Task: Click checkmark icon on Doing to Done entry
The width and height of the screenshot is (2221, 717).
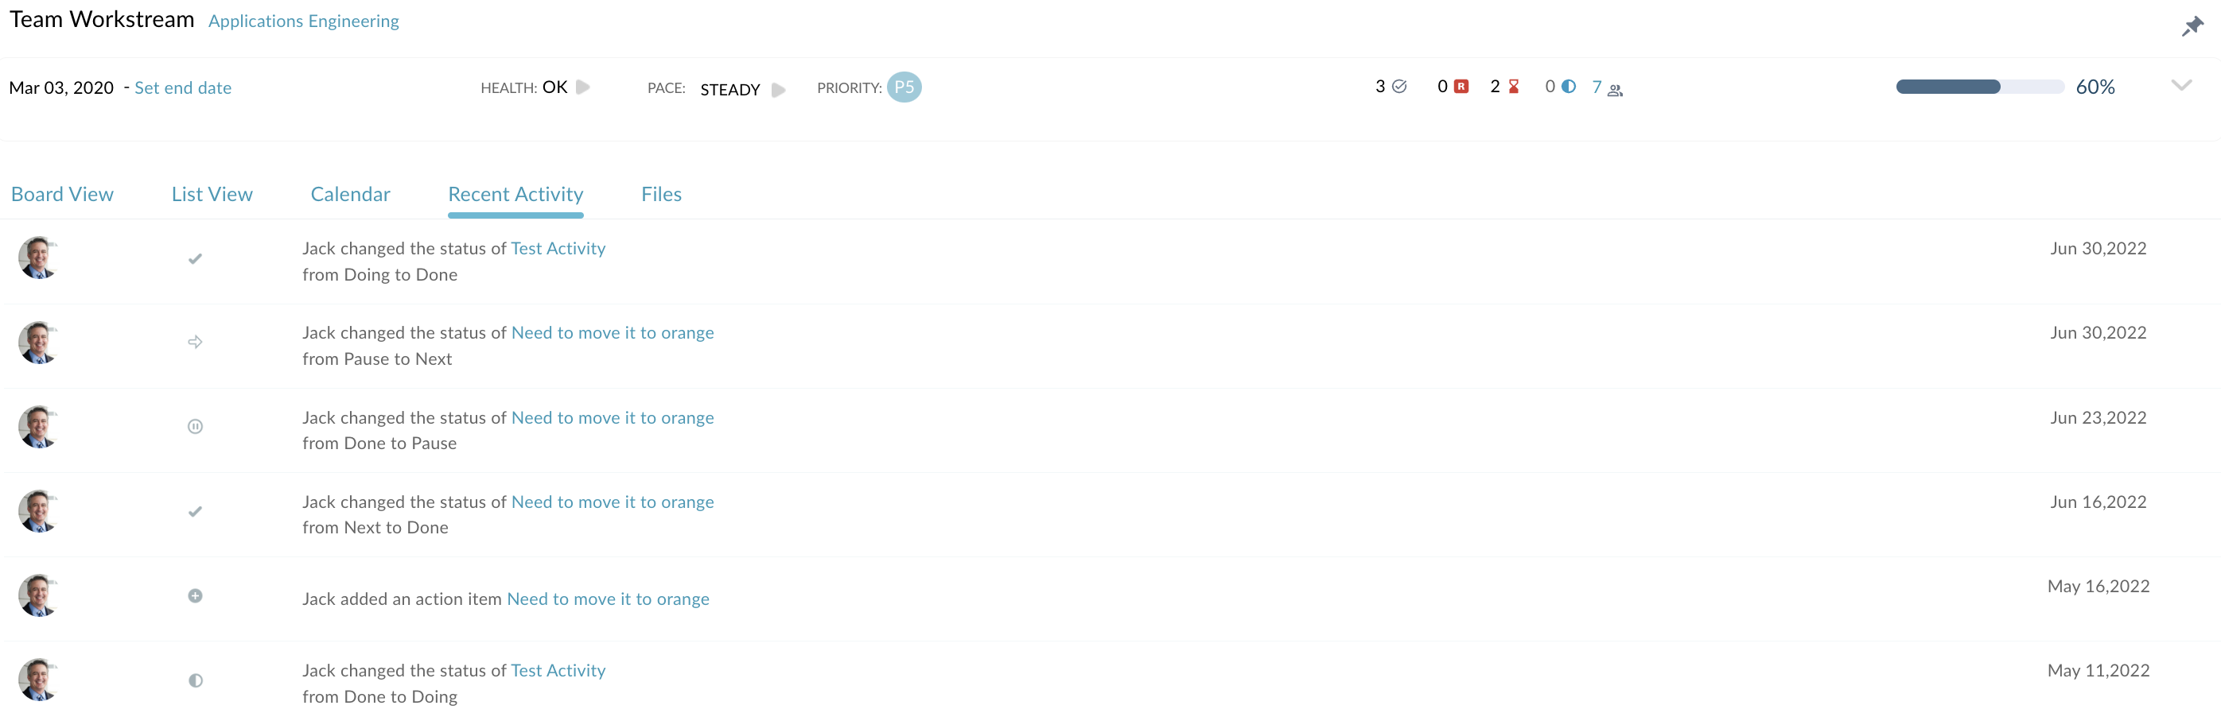Action: (196, 258)
